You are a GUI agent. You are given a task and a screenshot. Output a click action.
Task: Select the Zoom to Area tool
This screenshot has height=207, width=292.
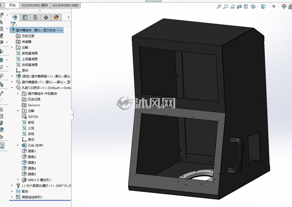[226, 7]
